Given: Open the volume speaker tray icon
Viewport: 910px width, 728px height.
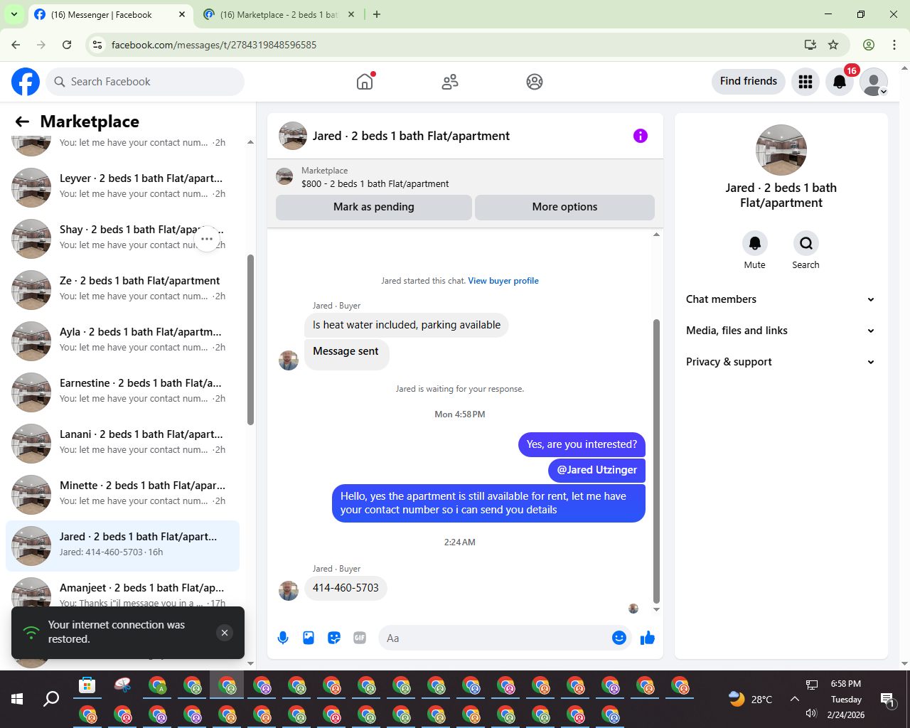Looking at the screenshot, I should [811, 713].
